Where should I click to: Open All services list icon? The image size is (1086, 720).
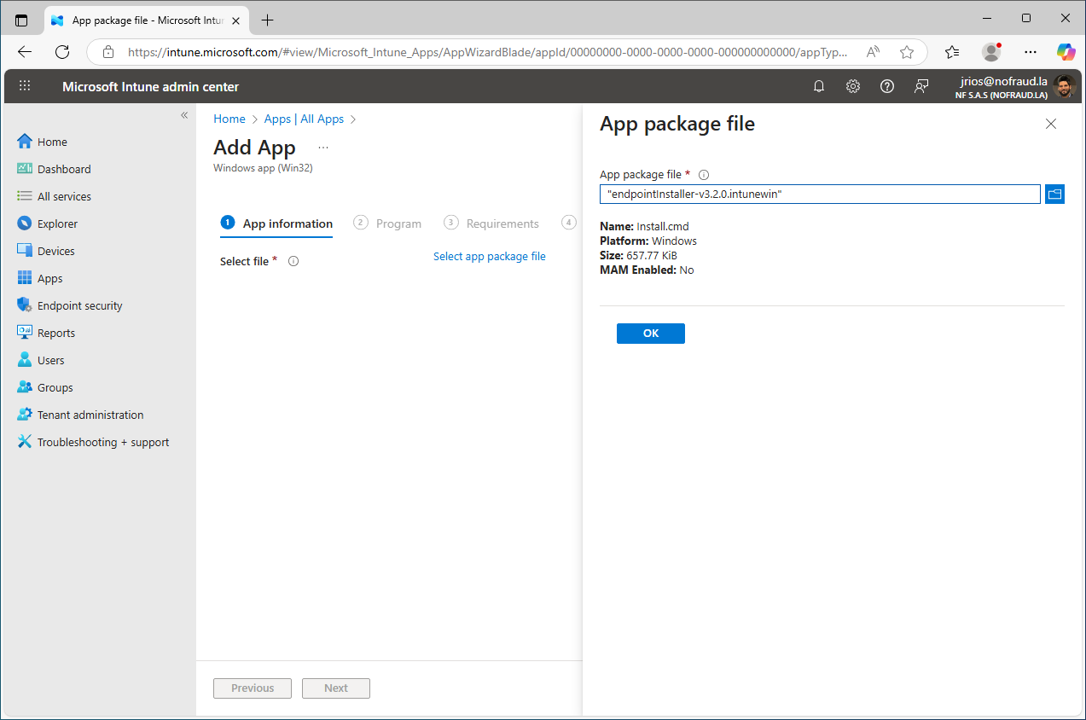click(24, 196)
